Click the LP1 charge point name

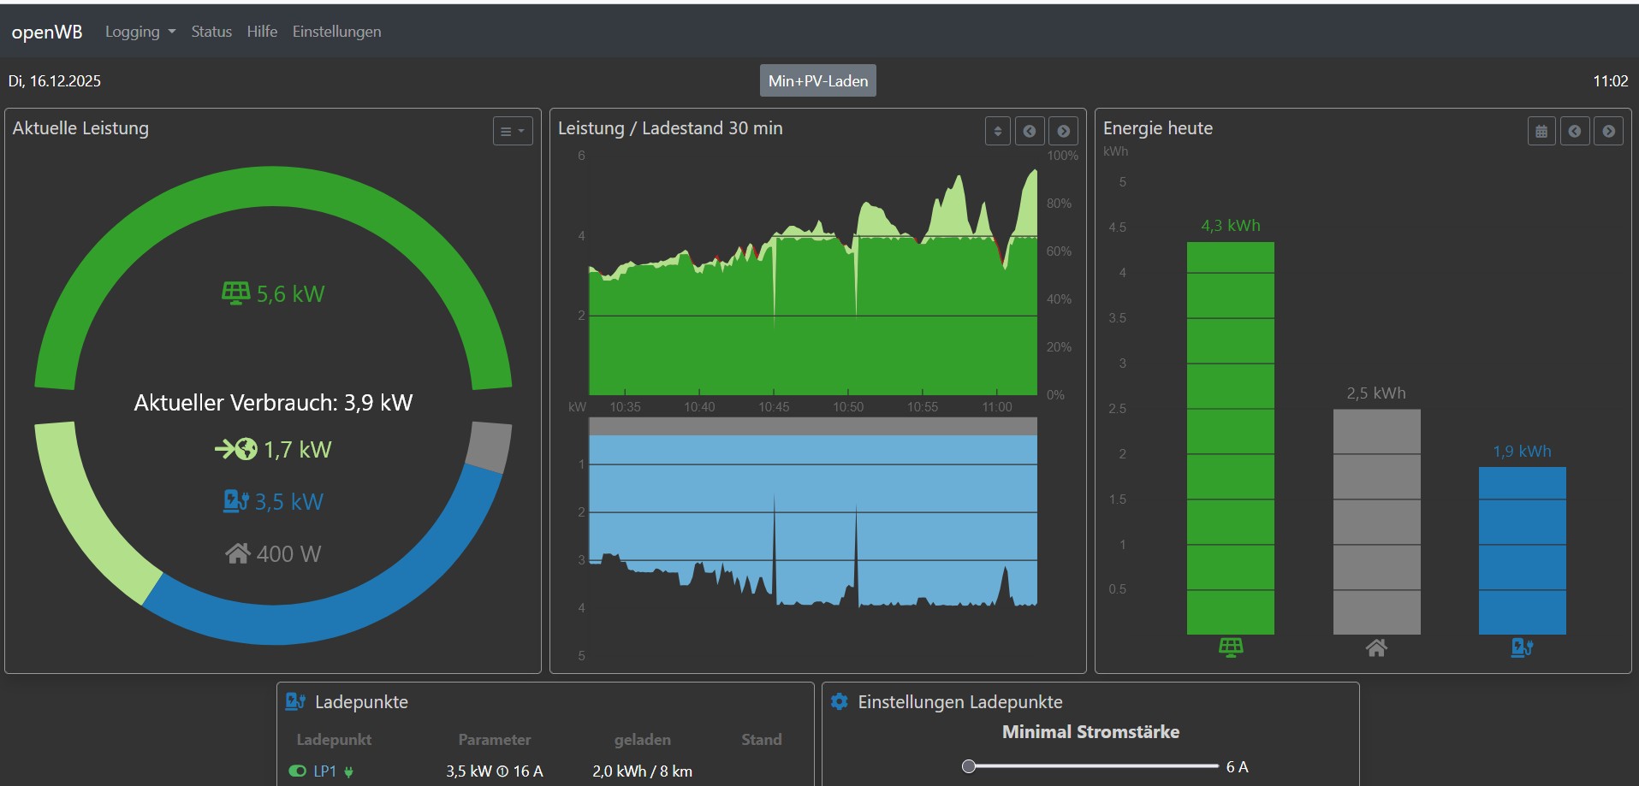324,771
